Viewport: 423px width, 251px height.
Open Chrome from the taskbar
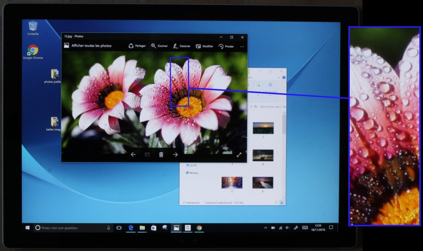199,228
